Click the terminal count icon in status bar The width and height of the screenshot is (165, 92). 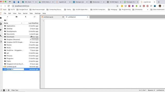(x=4, y=90)
